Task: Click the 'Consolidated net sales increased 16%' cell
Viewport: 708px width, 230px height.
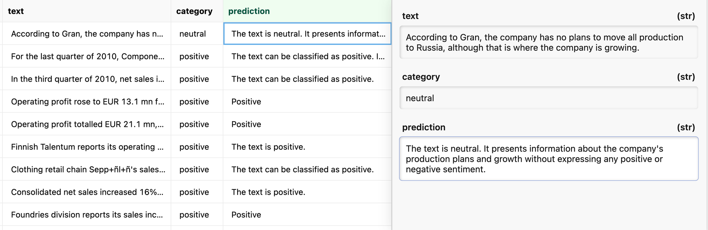Action: coord(87,192)
